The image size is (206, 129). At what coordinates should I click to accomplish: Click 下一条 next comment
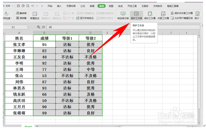tap(69, 18)
